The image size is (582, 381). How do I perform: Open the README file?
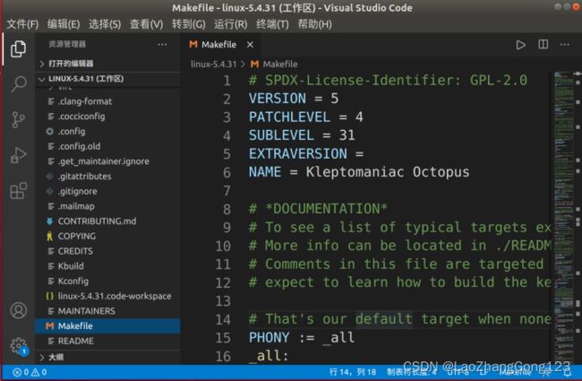(x=107, y=341)
